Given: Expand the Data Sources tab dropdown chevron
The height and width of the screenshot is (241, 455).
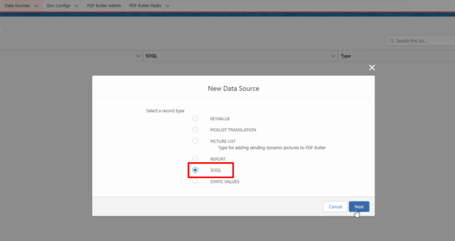Looking at the screenshot, I should click(x=36, y=6).
